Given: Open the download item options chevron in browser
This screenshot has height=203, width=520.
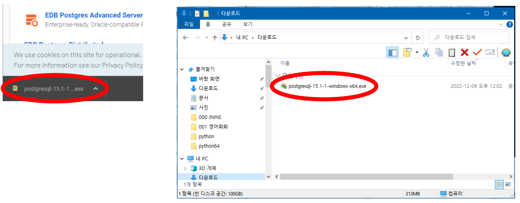Looking at the screenshot, I should 95,89.
